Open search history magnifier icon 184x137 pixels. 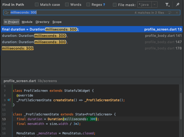pyautogui.click(x=7, y=12)
